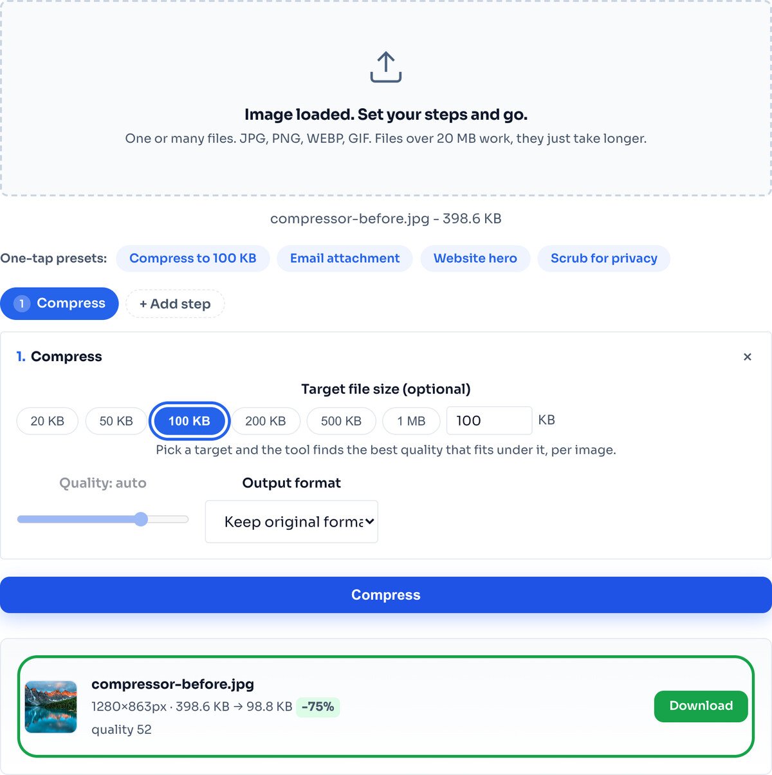Apply the Scrub for privacy preset

click(x=604, y=258)
